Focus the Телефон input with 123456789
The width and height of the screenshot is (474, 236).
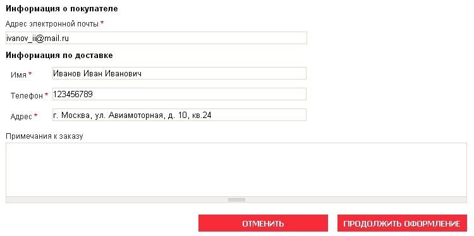179,94
